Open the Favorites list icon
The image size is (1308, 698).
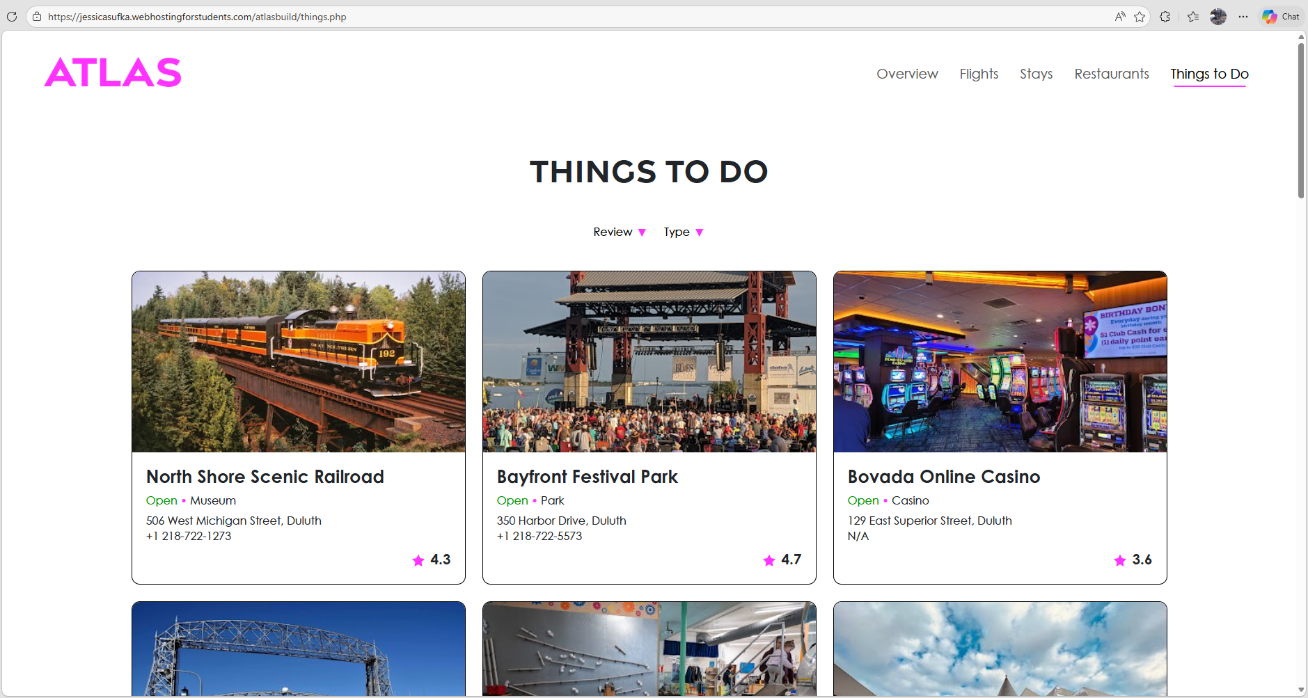tap(1193, 17)
